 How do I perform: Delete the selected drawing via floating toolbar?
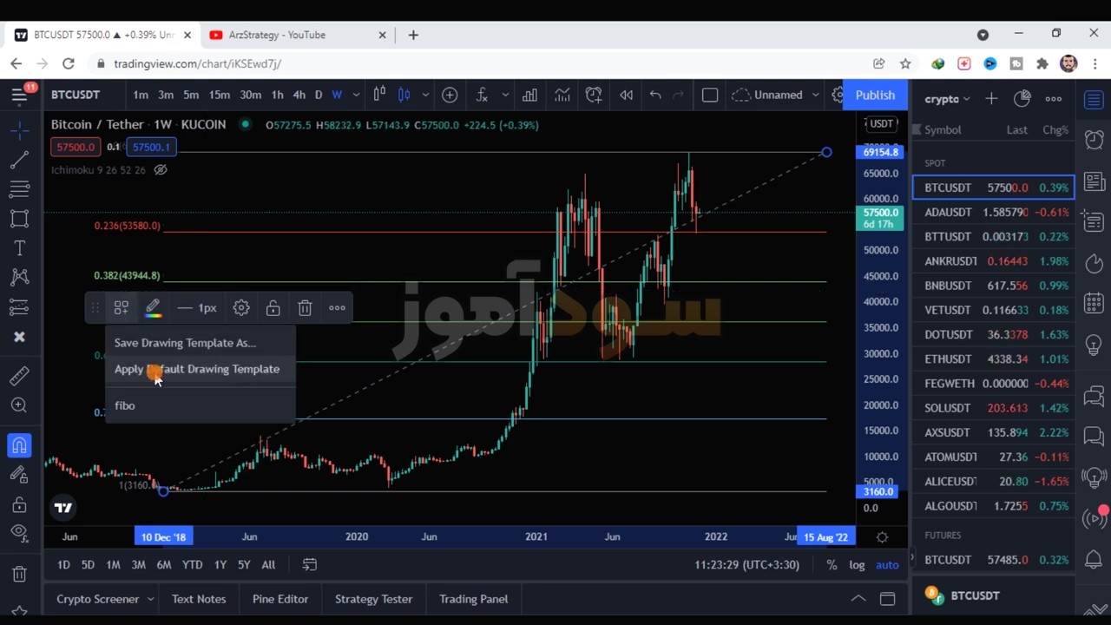point(305,307)
